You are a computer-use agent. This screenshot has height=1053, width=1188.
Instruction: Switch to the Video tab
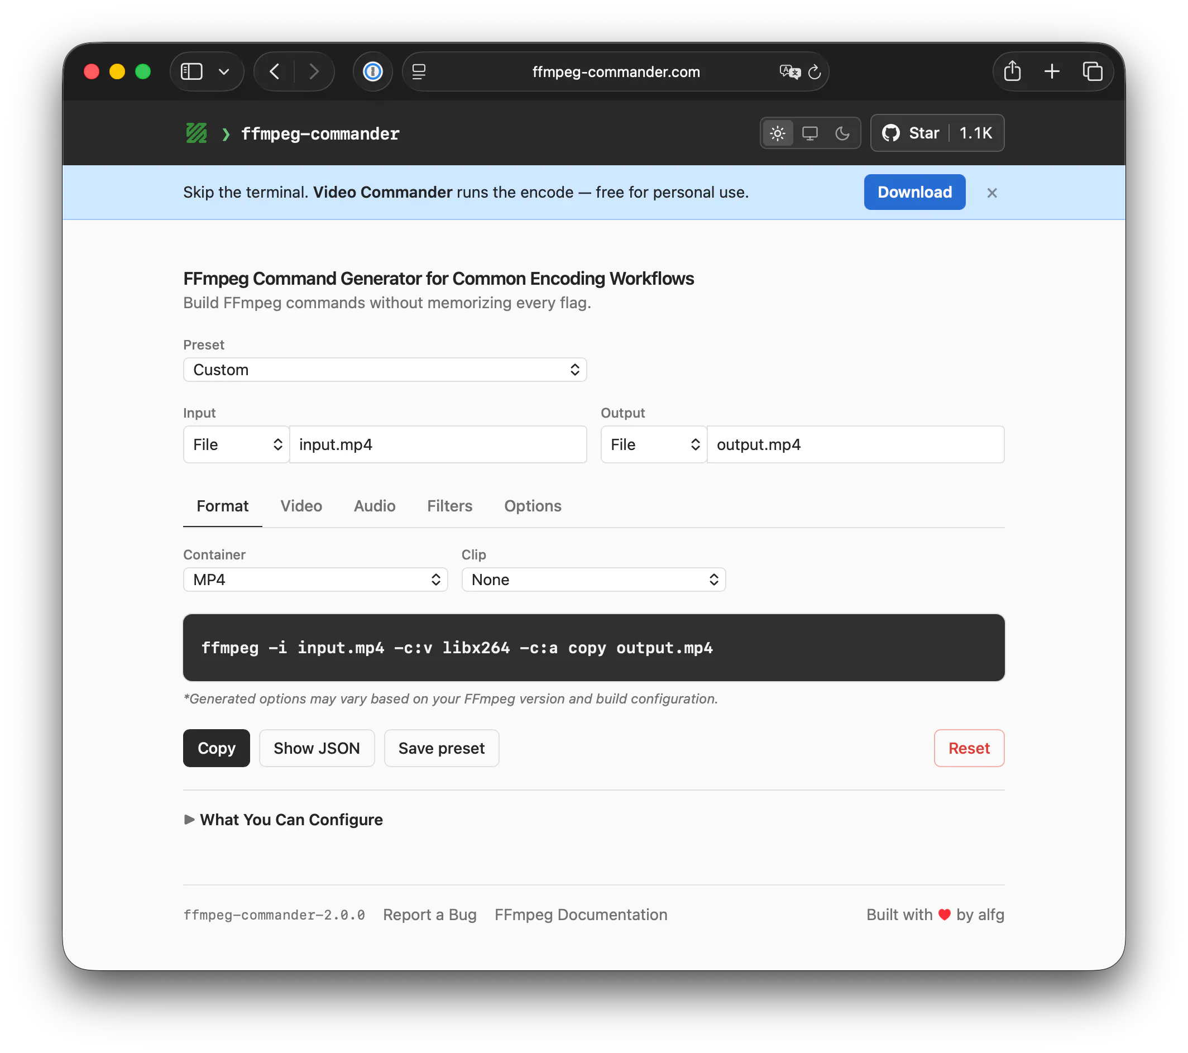tap(301, 506)
